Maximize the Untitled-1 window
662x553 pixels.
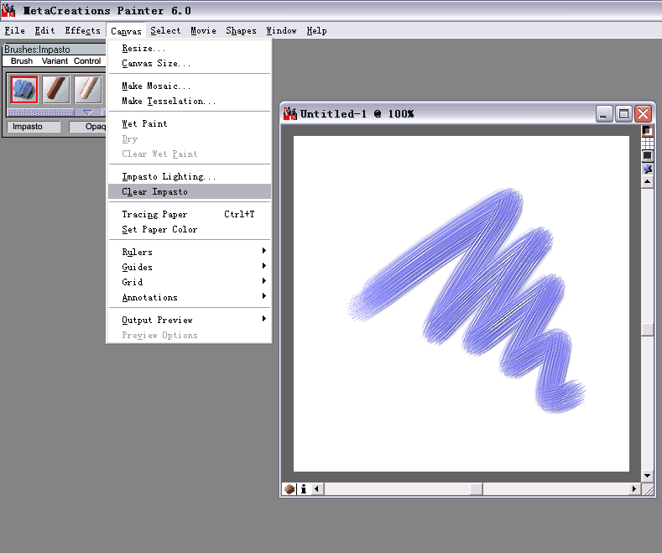coord(623,114)
